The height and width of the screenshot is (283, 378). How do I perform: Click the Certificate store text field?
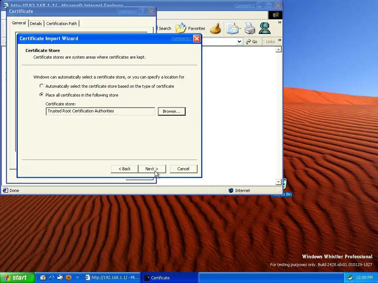click(x=100, y=111)
